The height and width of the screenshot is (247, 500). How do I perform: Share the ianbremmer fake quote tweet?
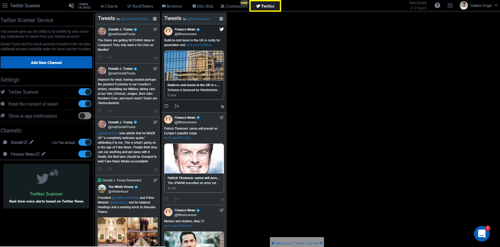(110, 169)
